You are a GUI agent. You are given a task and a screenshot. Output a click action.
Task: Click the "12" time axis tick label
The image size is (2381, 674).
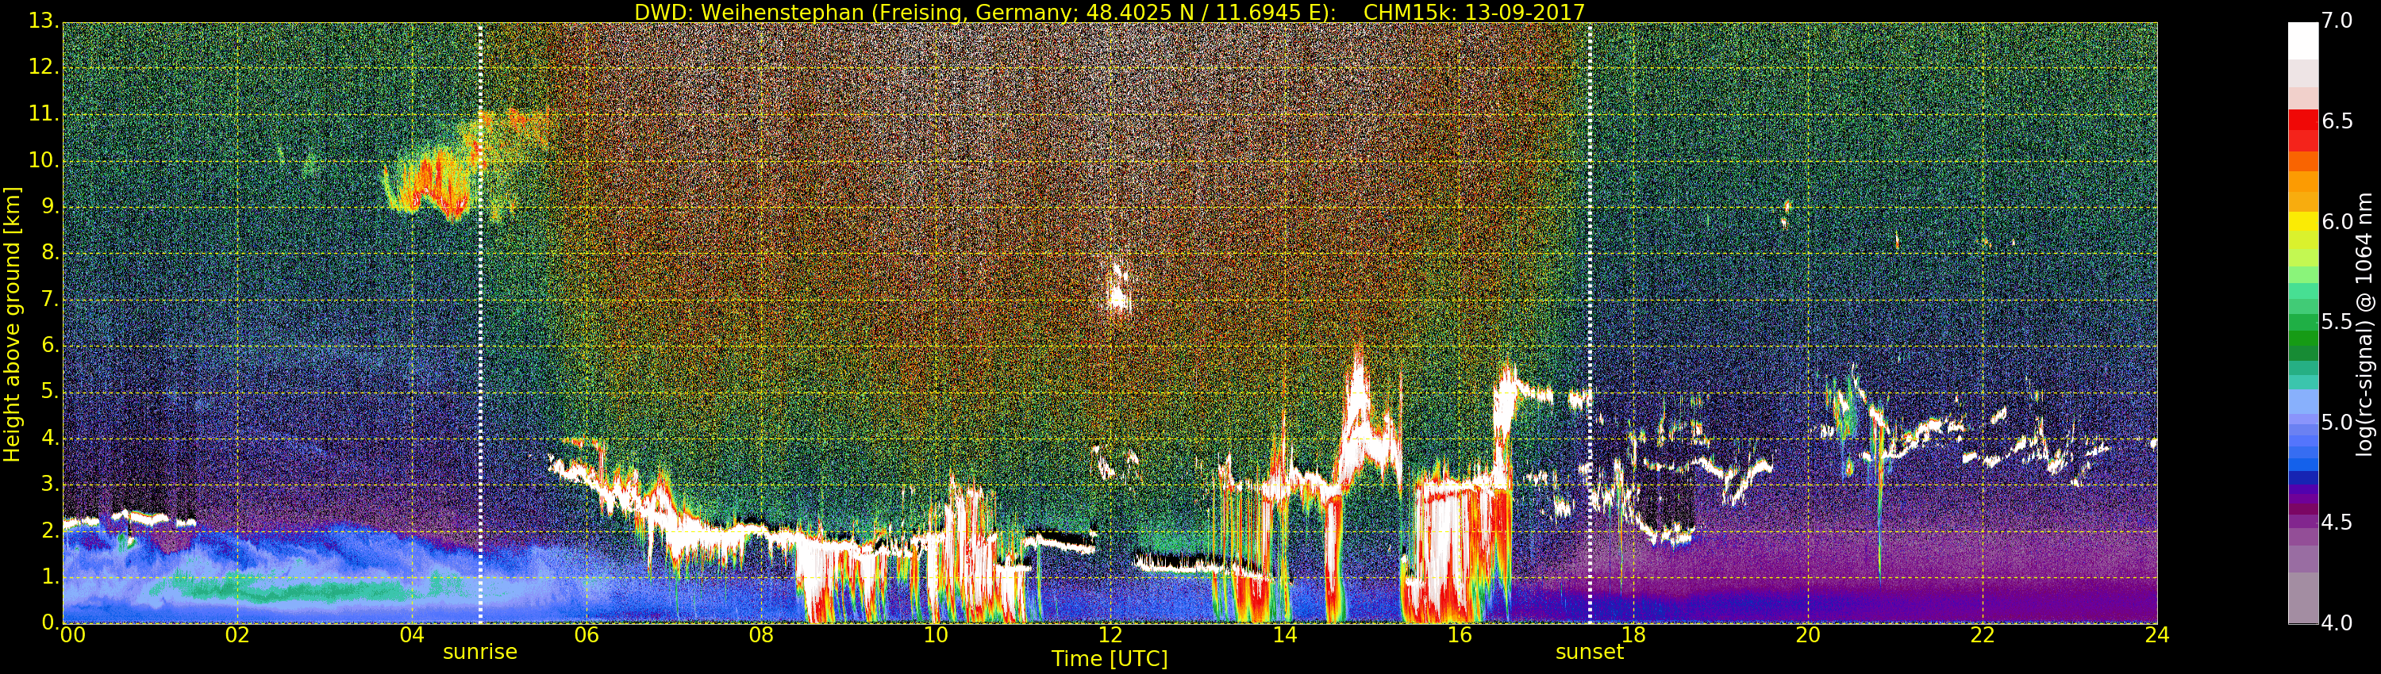coord(1110,635)
